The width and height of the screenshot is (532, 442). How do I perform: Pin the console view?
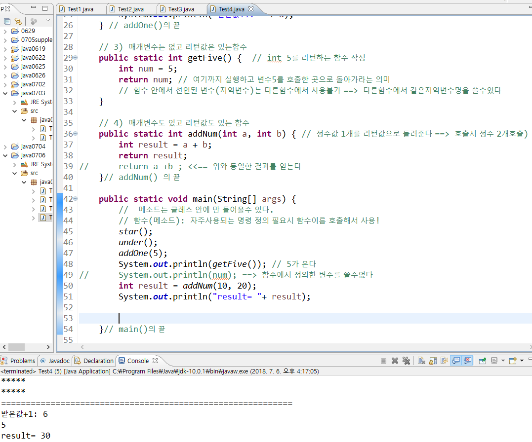[x=482, y=361]
